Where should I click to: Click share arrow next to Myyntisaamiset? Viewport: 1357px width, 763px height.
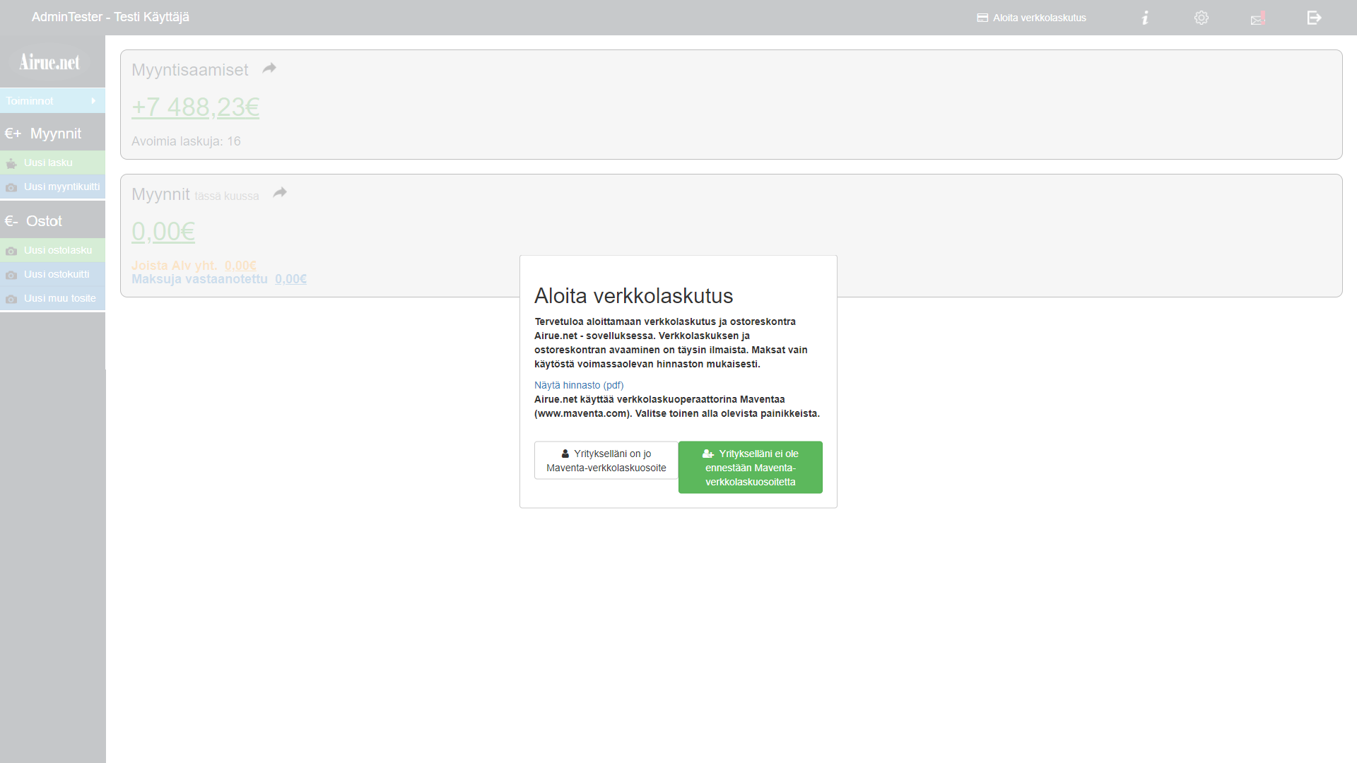pyautogui.click(x=269, y=69)
